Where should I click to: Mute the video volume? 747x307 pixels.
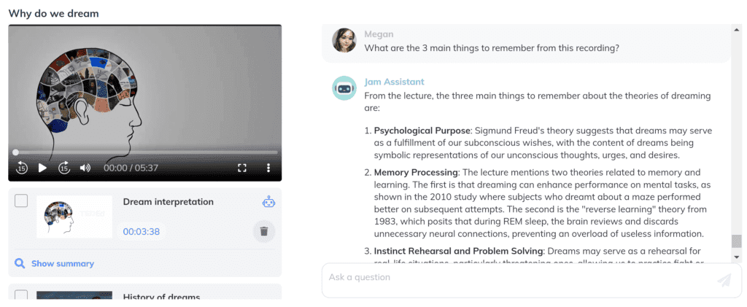point(85,168)
